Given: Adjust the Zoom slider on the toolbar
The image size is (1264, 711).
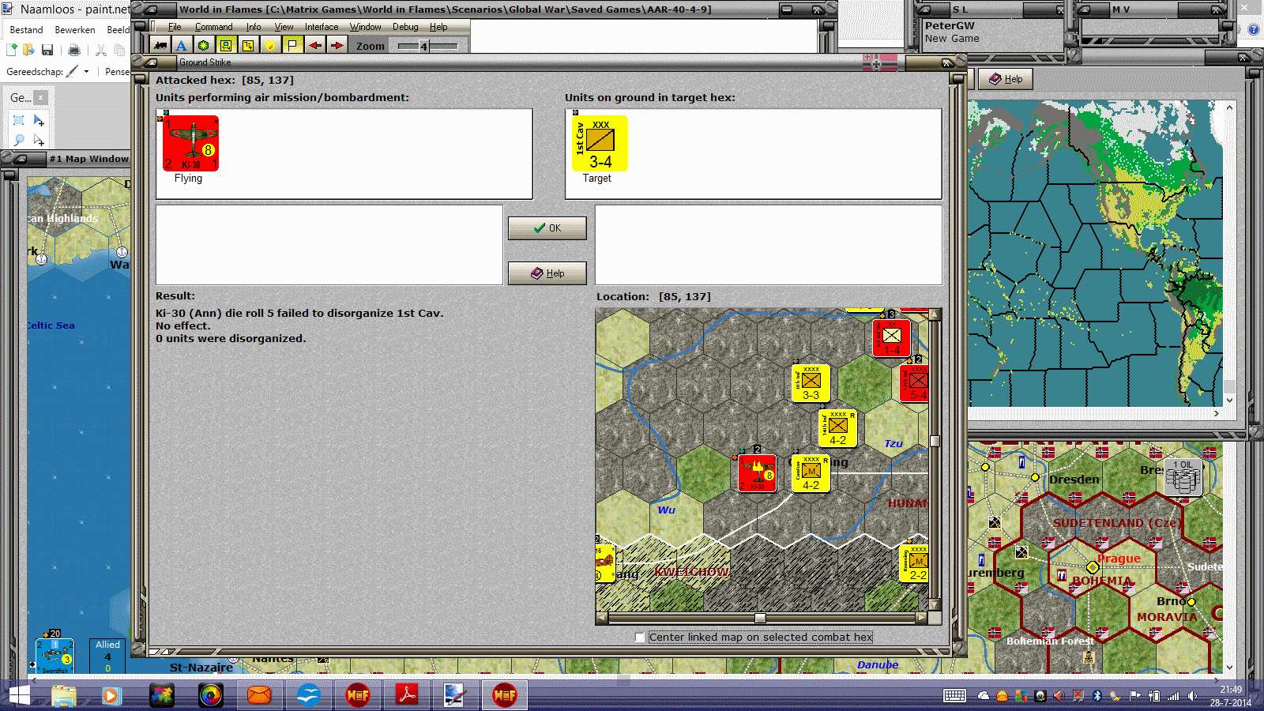Looking at the screenshot, I should tap(424, 47).
